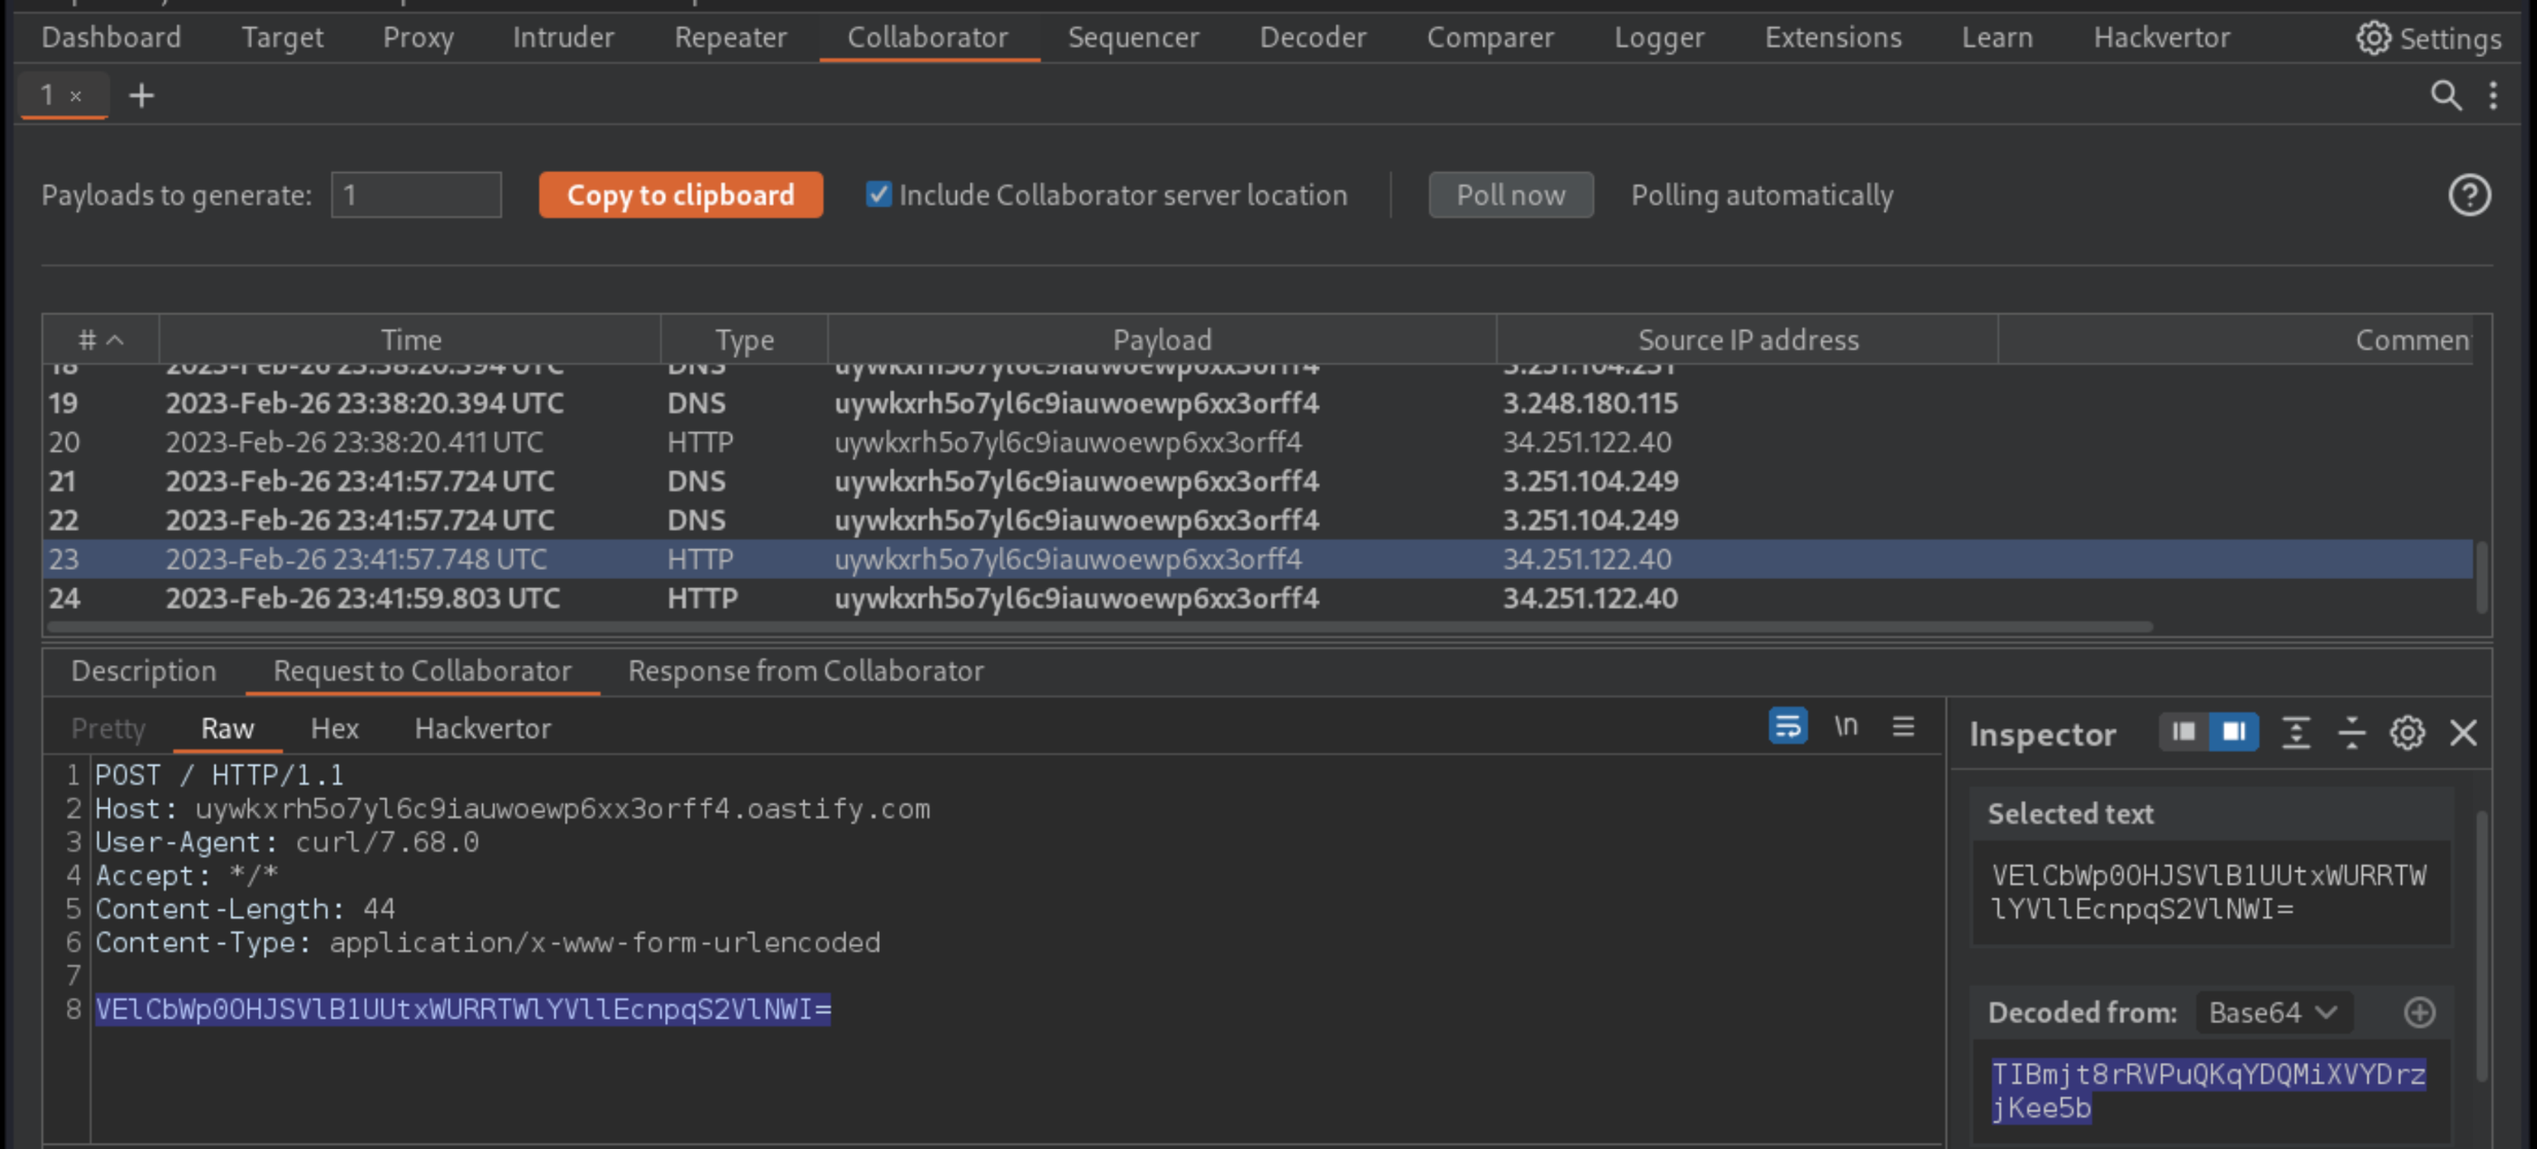
Task: Open the Intruder tab
Action: [x=563, y=37]
